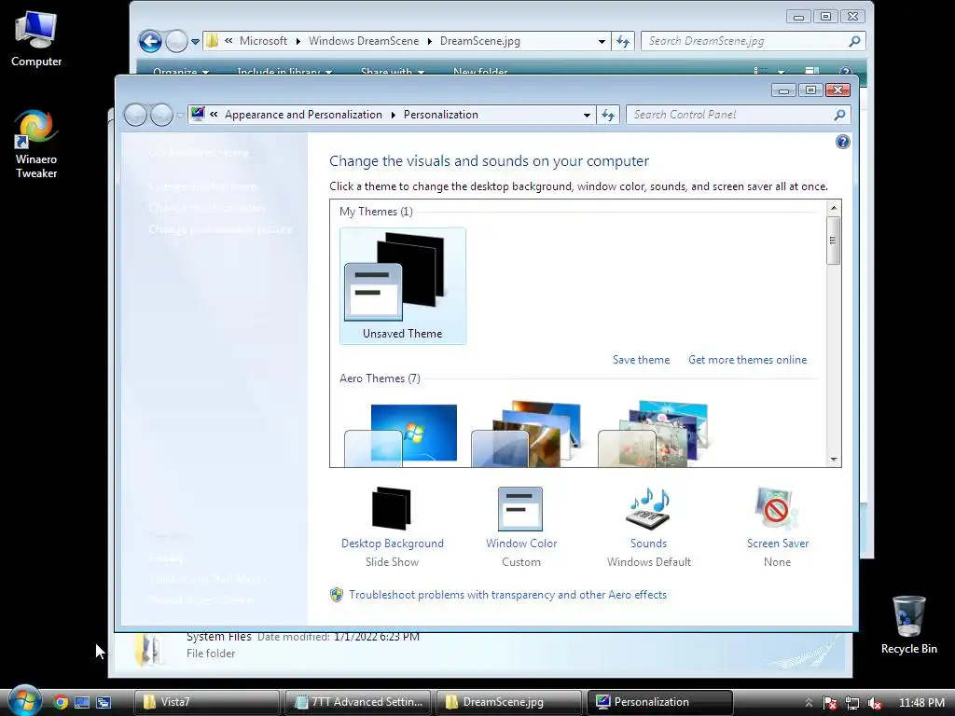Image resolution: width=955 pixels, height=716 pixels.
Task: Click folder icon in DreamScene.jpg address bar
Action: pos(212,41)
